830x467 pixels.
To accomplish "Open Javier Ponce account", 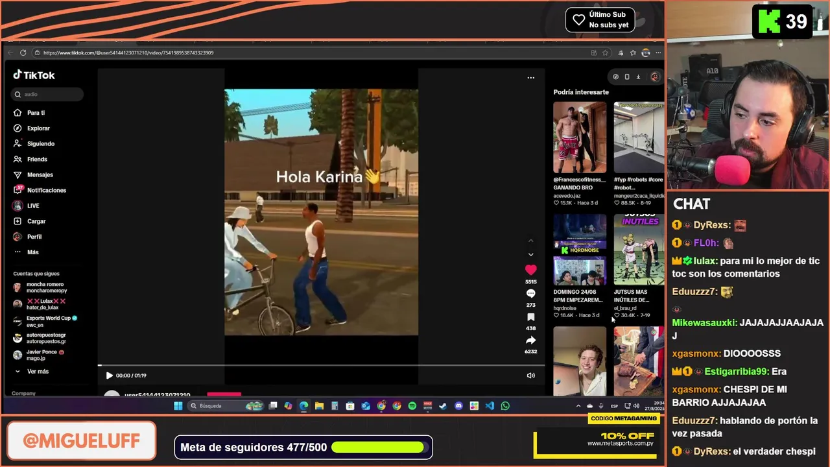I will 39,355.
